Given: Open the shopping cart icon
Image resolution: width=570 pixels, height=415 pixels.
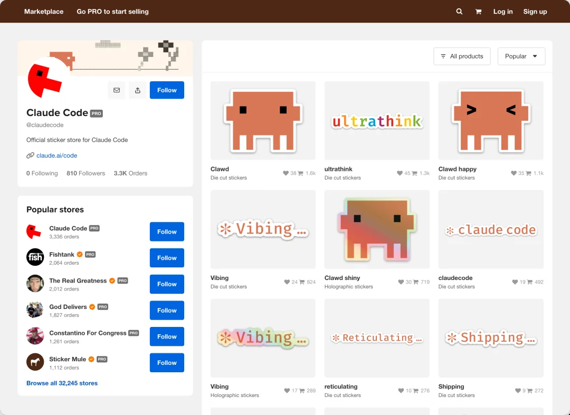Looking at the screenshot, I should point(478,12).
